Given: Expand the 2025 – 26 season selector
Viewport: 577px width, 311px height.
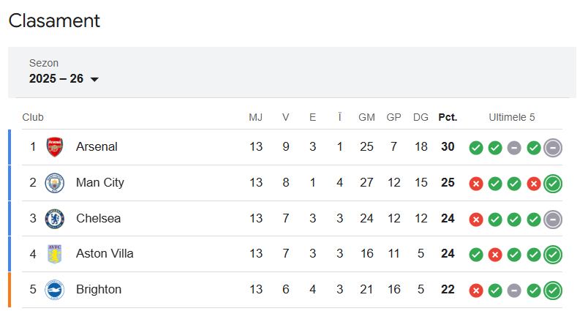Looking at the screenshot, I should coord(57,79).
